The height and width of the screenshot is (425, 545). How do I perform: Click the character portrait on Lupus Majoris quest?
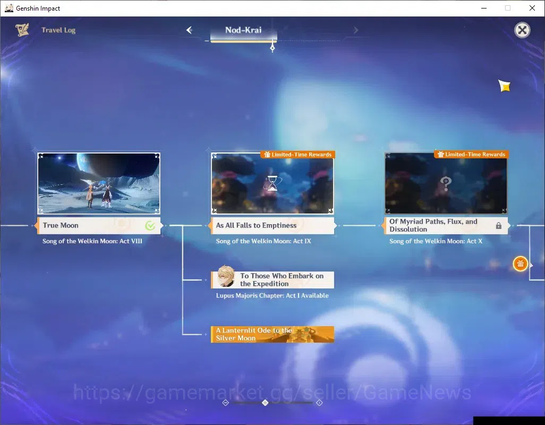226,277
